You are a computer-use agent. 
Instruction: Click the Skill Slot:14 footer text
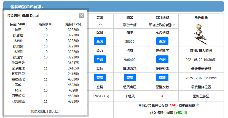[46, 112]
